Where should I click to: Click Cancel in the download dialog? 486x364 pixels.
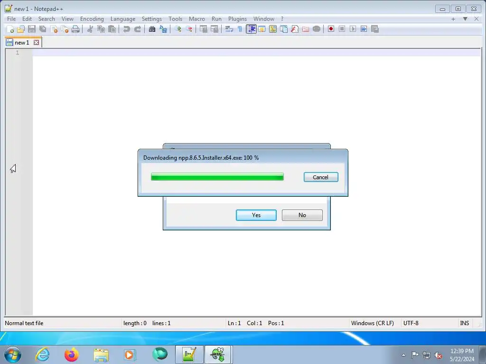click(321, 177)
